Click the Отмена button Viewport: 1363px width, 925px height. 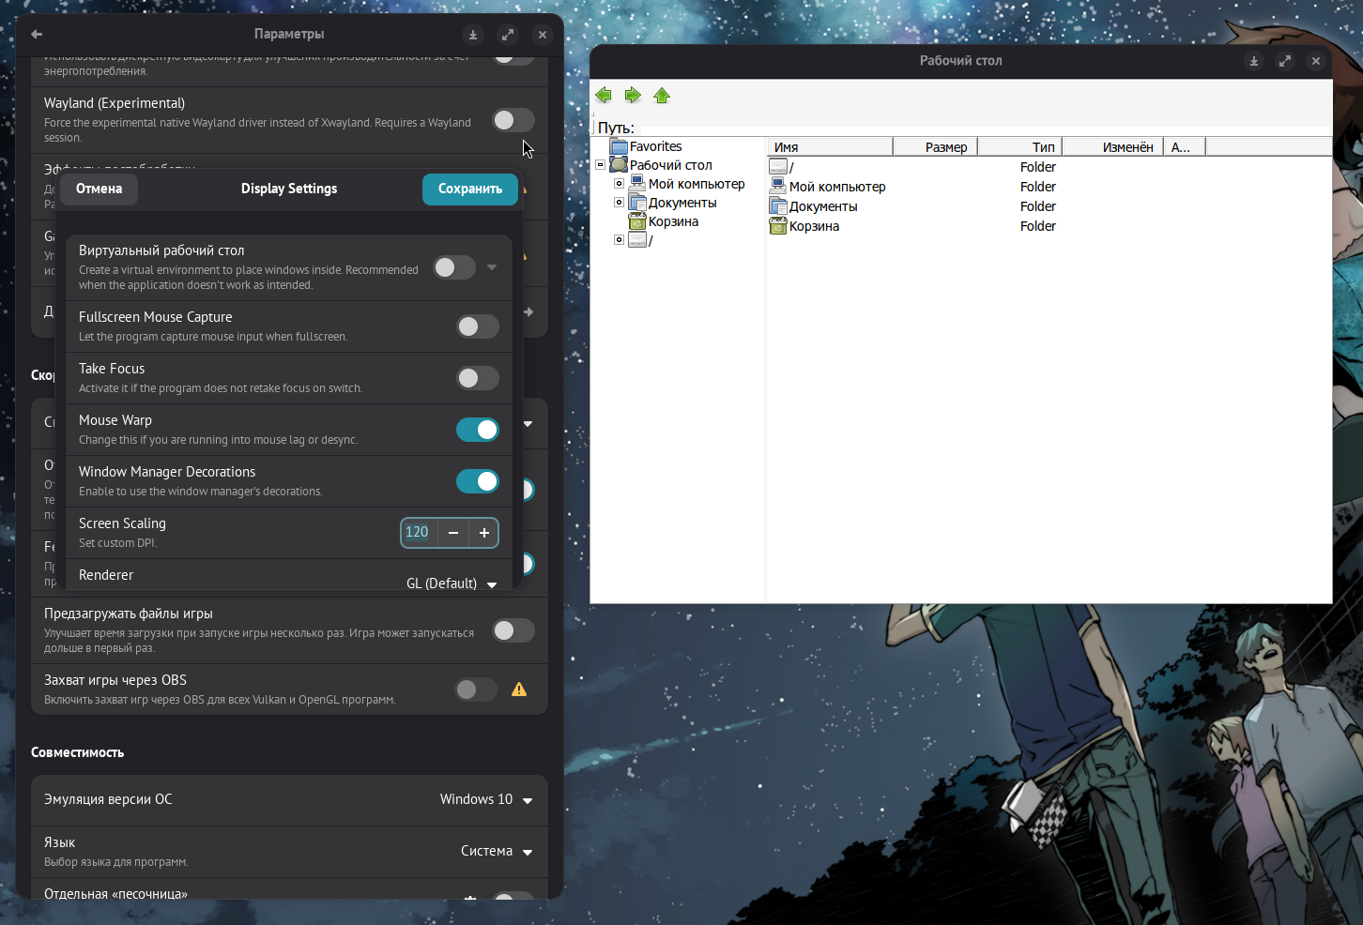click(99, 189)
